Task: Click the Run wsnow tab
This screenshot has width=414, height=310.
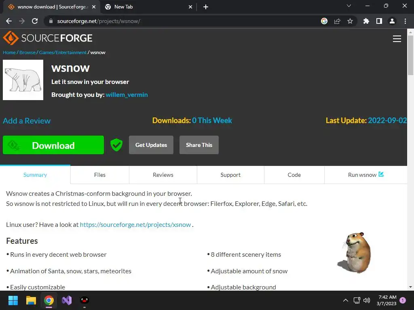Action: pyautogui.click(x=365, y=175)
